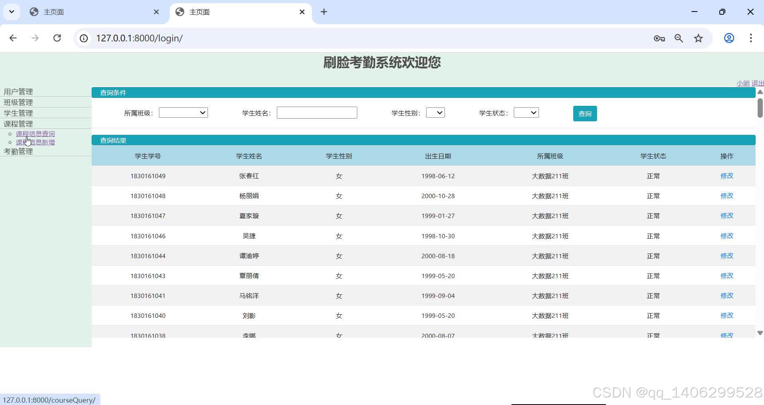Open a new browser tab
The width and height of the screenshot is (764, 405).
(324, 12)
